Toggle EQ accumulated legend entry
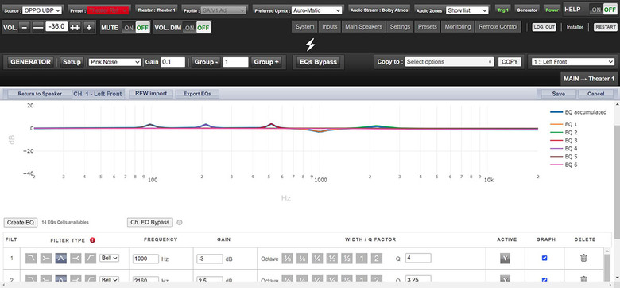This screenshot has width=620, height=288. [x=578, y=112]
